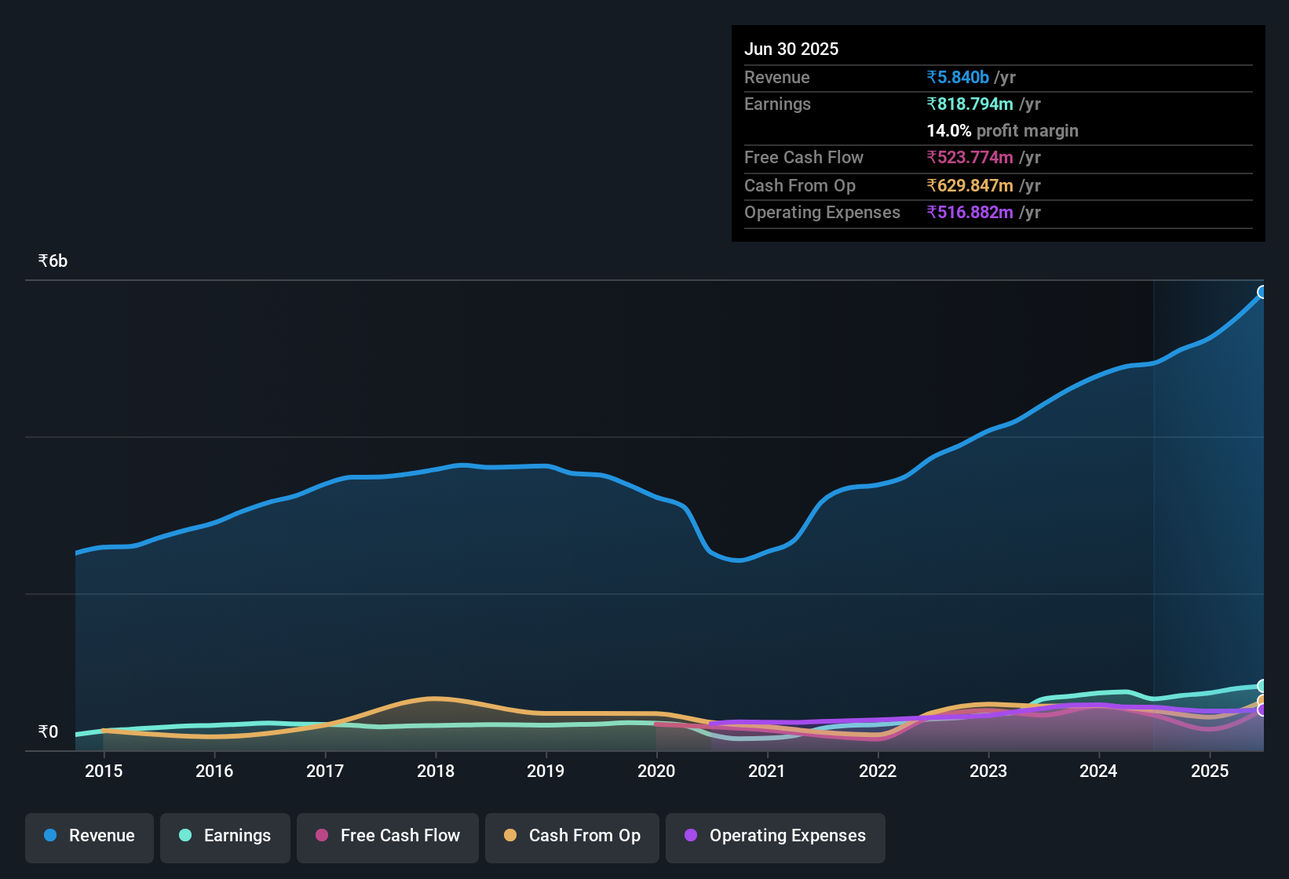Viewport: 1289px width, 879px height.
Task: Click the orange Cash From Op dot icon
Action: pos(510,836)
